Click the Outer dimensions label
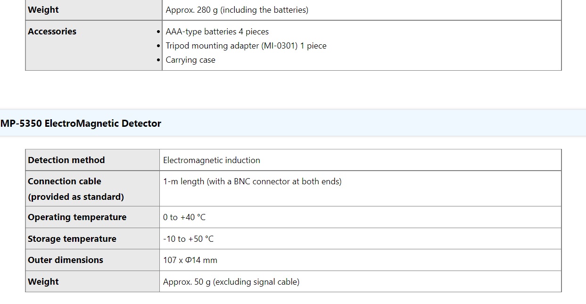The width and height of the screenshot is (586, 304). [x=66, y=260]
